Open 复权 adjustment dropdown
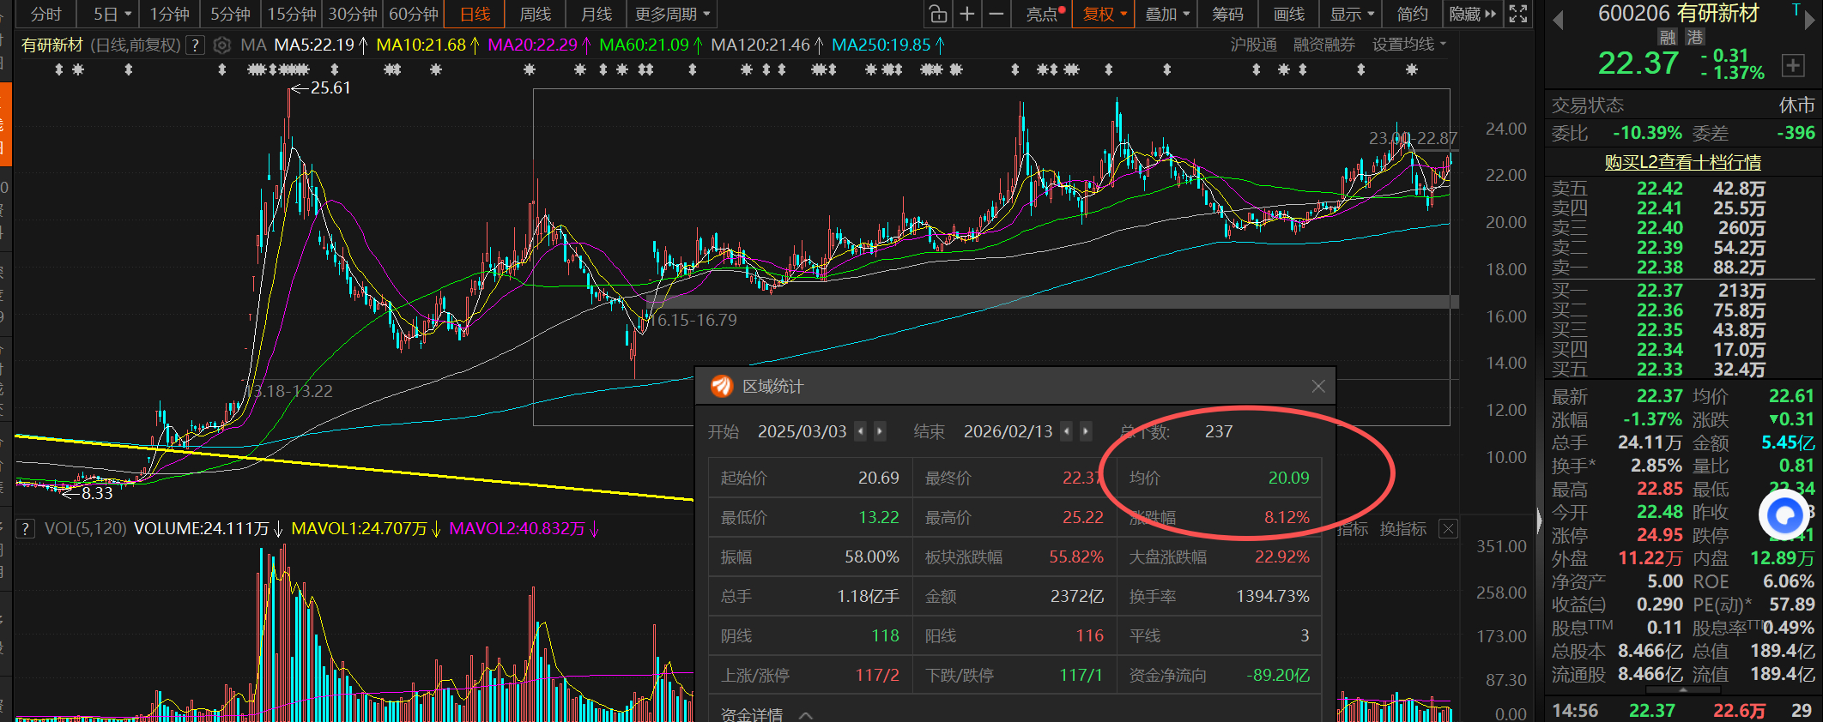Screen dimensions: 1823x722 [x=1105, y=14]
